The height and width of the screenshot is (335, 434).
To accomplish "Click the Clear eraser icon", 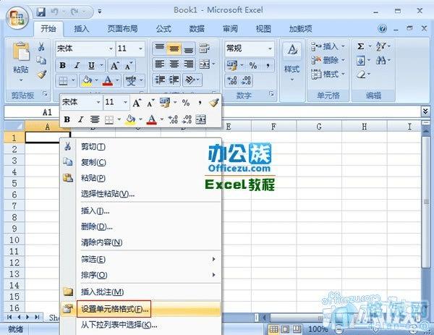I will coord(361,75).
